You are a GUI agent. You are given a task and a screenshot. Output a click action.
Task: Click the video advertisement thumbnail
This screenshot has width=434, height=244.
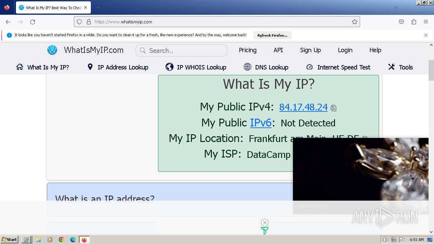coord(361,169)
